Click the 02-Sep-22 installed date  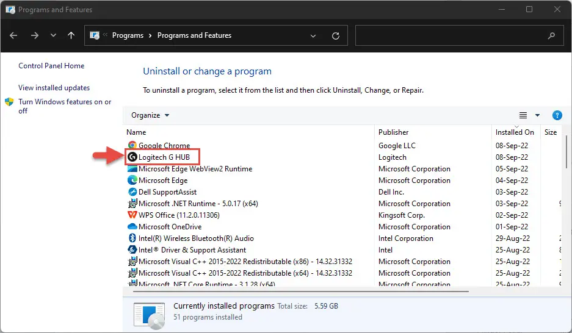tap(512, 215)
